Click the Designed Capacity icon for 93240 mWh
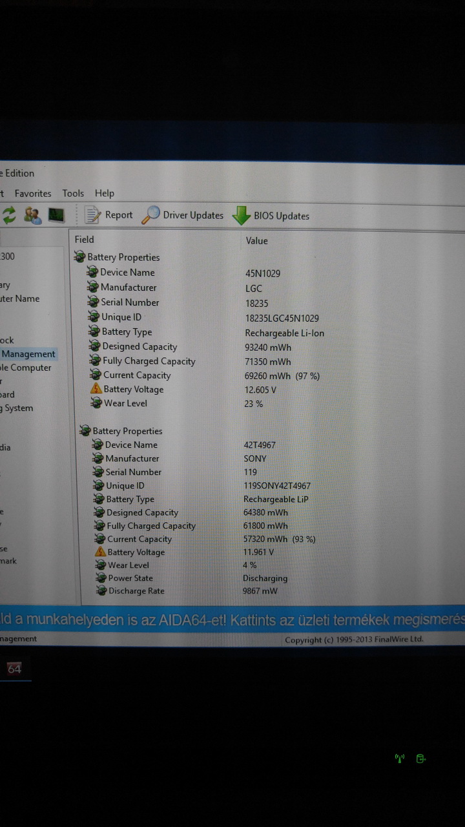 pos(95,346)
